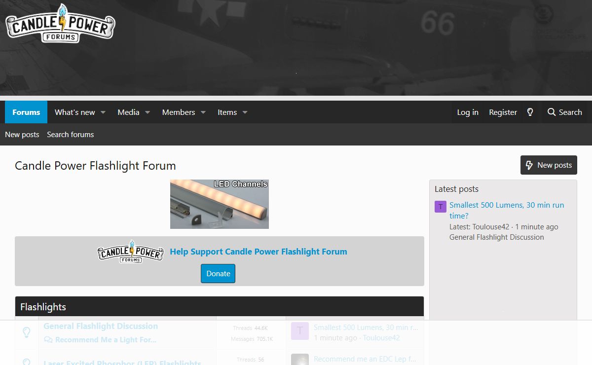The width and height of the screenshot is (592, 365).
Task: Open Toulouse42 username link in forum row
Action: pos(381,338)
